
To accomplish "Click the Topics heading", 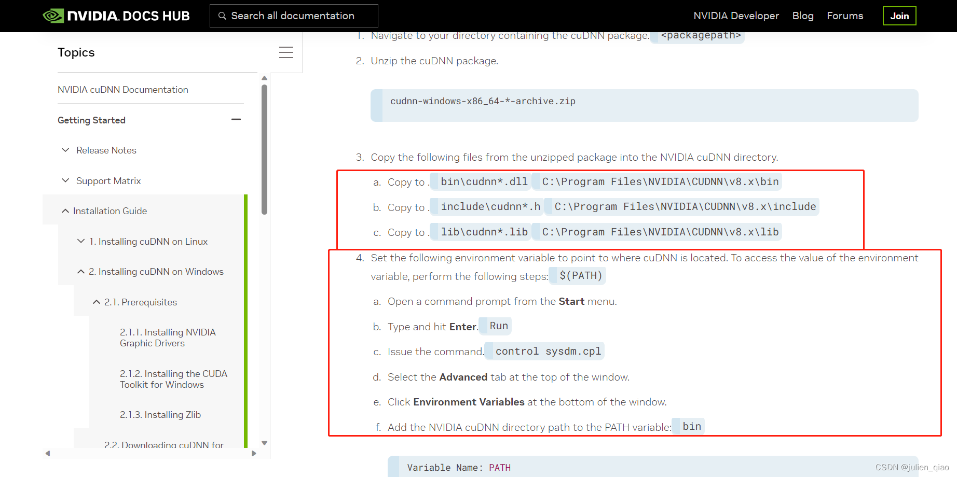I will pos(76,52).
